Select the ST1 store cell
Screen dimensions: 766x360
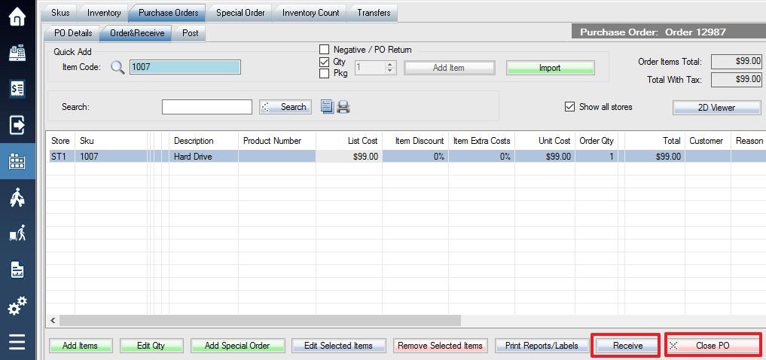60,157
